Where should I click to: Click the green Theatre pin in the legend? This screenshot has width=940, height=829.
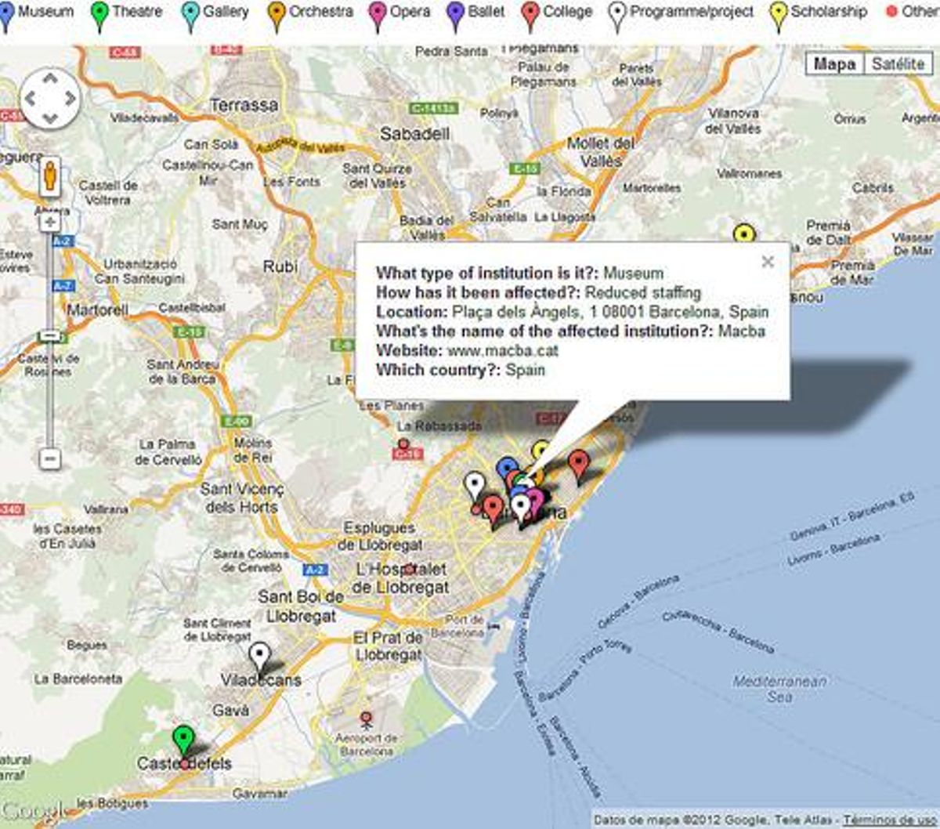99,16
